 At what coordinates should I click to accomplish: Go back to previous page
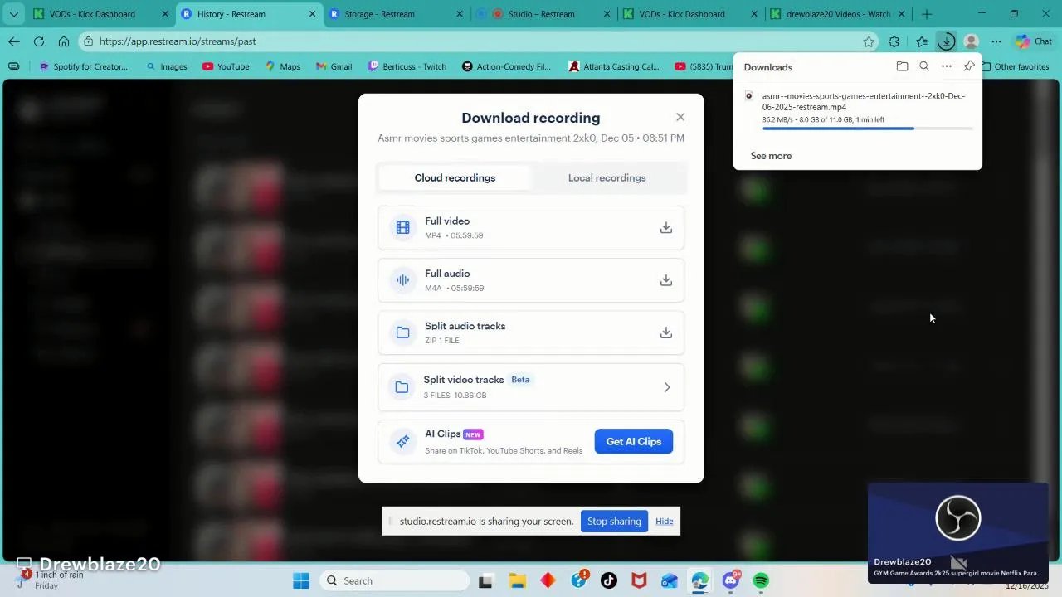[x=14, y=41]
